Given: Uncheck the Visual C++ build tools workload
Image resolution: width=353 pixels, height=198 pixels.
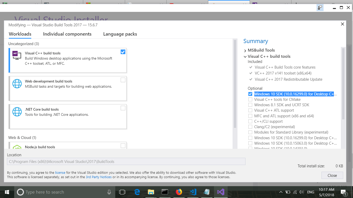Looking at the screenshot, I should [x=123, y=52].
